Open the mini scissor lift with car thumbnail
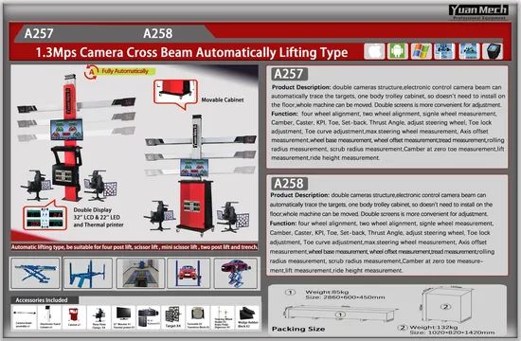The height and width of the screenshot is (341, 521). click(236, 273)
